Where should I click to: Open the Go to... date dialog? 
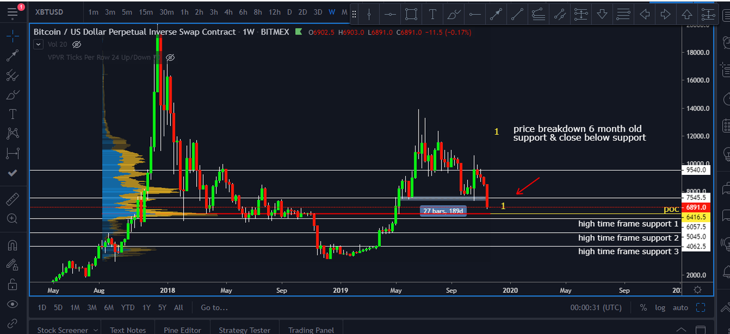[x=214, y=307]
